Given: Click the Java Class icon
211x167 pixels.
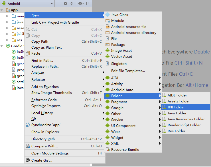Looking at the screenshot, I should tap(107, 15).
